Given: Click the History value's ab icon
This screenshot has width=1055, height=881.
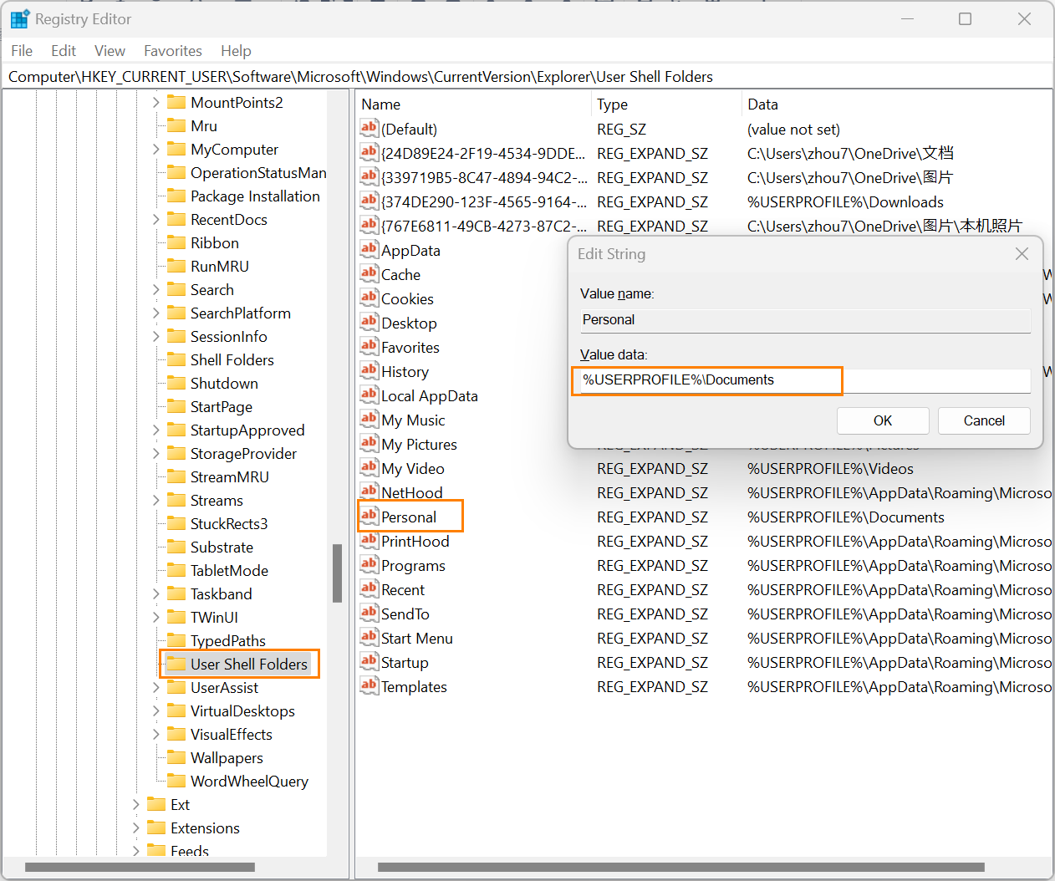Looking at the screenshot, I should (x=370, y=370).
